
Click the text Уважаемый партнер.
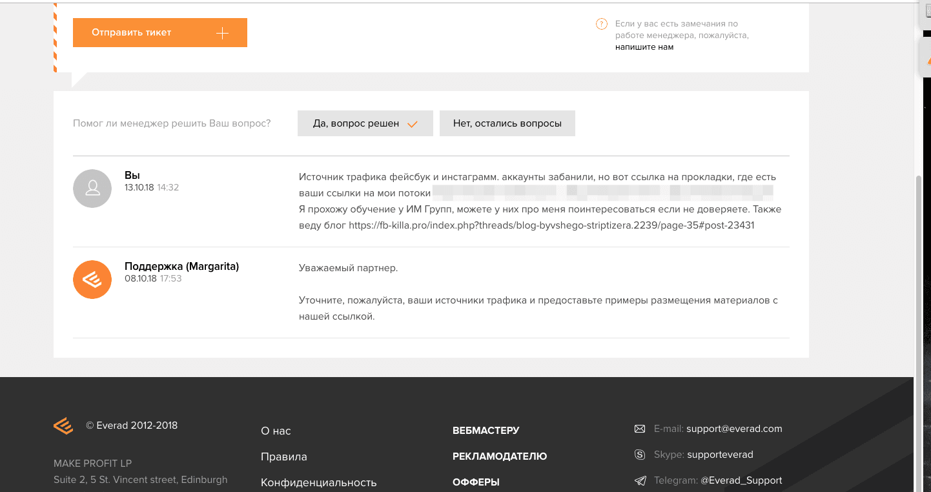[x=349, y=268]
